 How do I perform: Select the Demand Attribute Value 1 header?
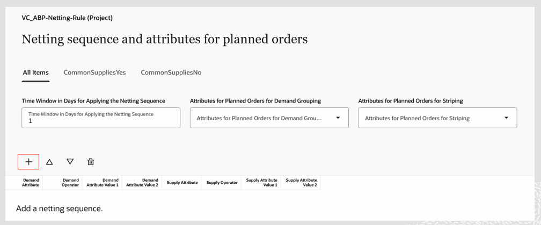pyautogui.click(x=103, y=183)
